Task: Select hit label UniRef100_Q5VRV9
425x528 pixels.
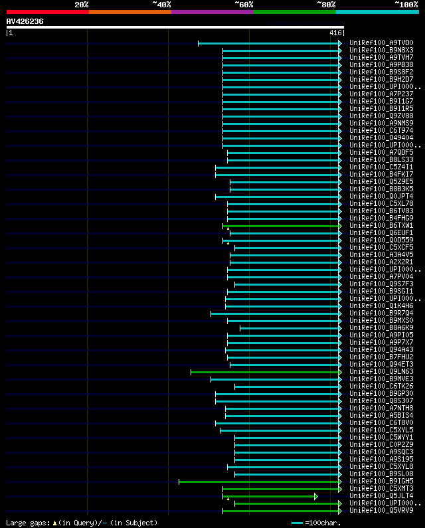Action: click(381, 510)
